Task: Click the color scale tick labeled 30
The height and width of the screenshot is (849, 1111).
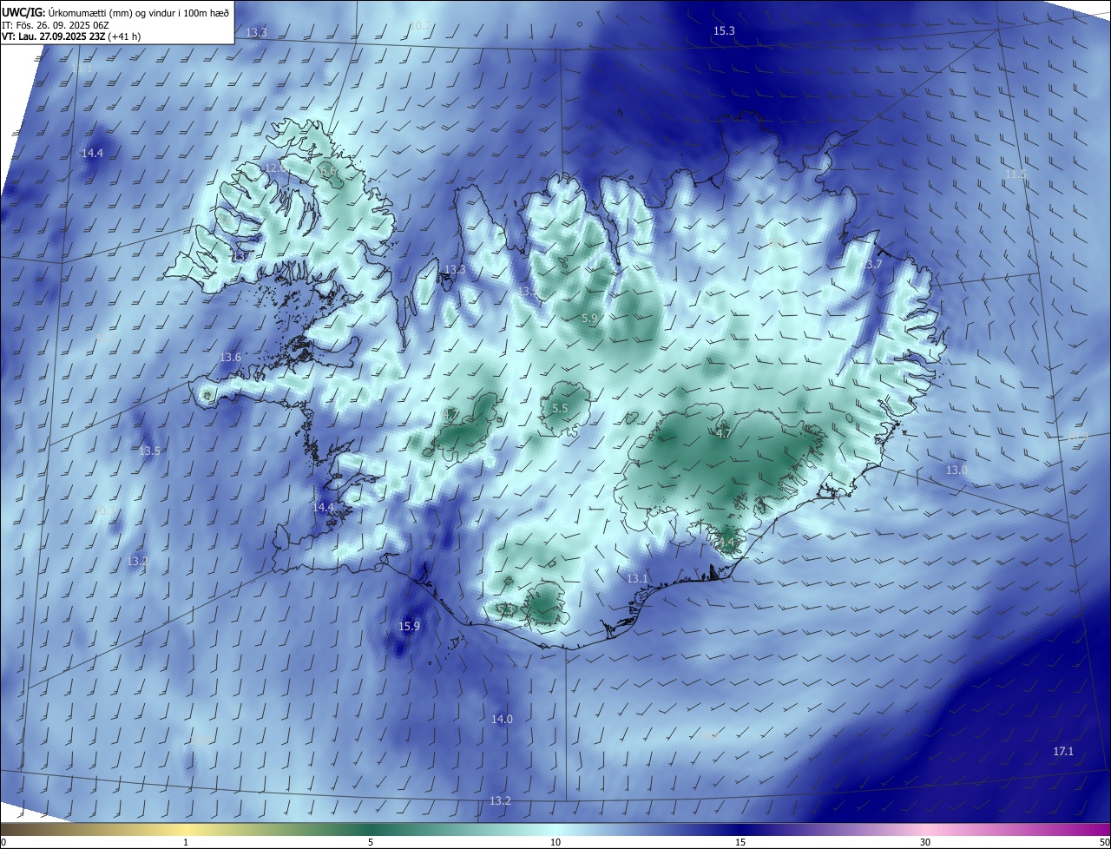Action: pos(925,842)
